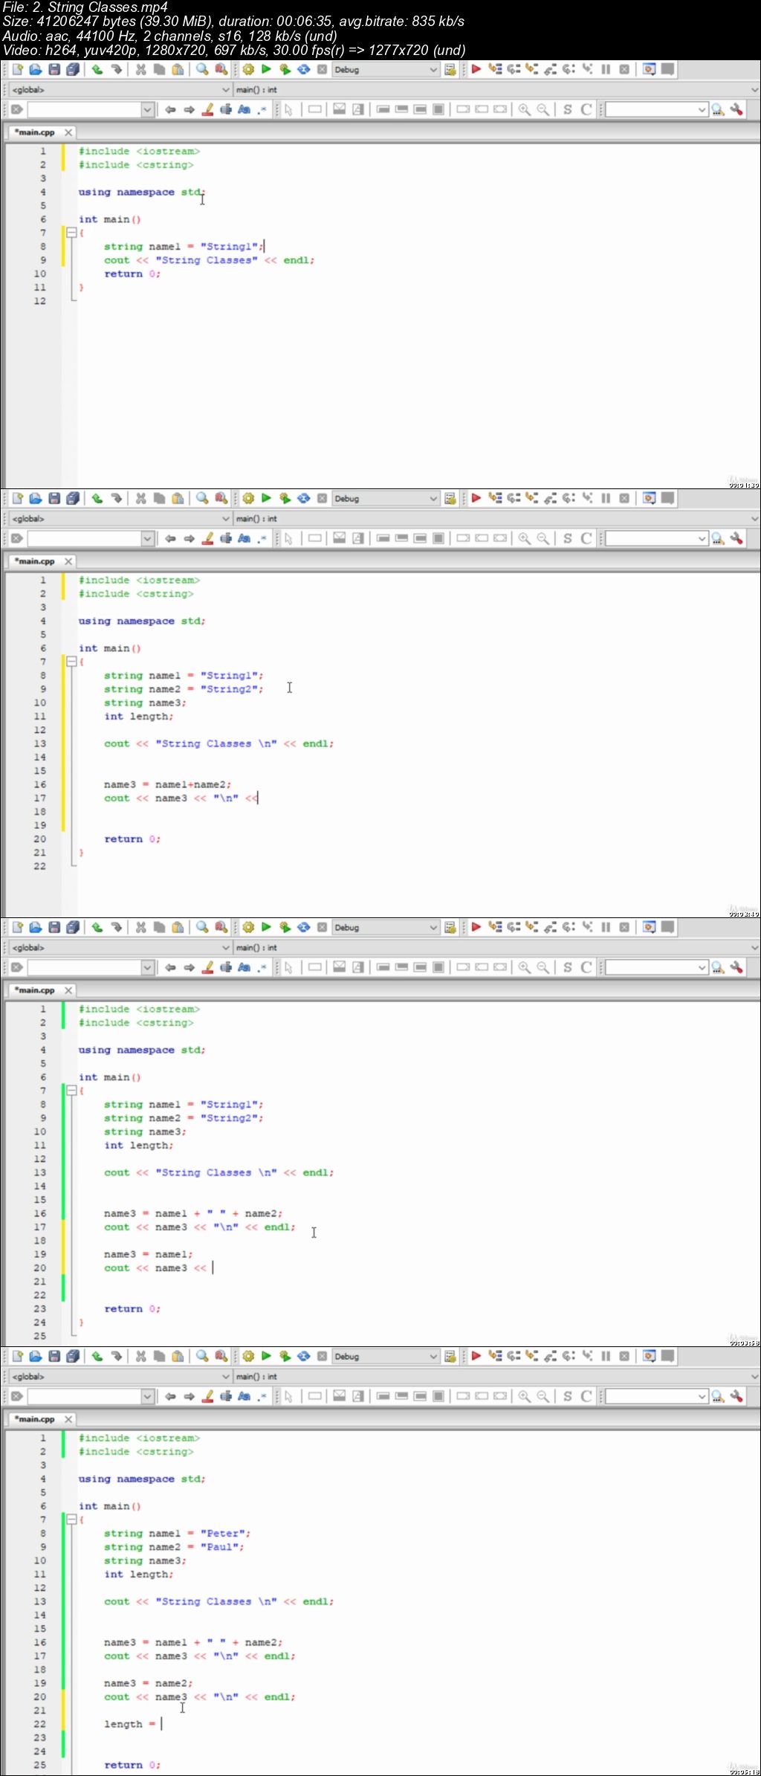Click Redo arrow in frame with only name1 declared
The image size is (761, 1776).
tap(116, 69)
